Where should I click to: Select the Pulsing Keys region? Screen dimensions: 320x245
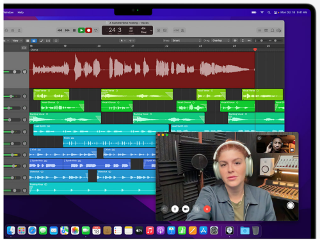coord(92,188)
